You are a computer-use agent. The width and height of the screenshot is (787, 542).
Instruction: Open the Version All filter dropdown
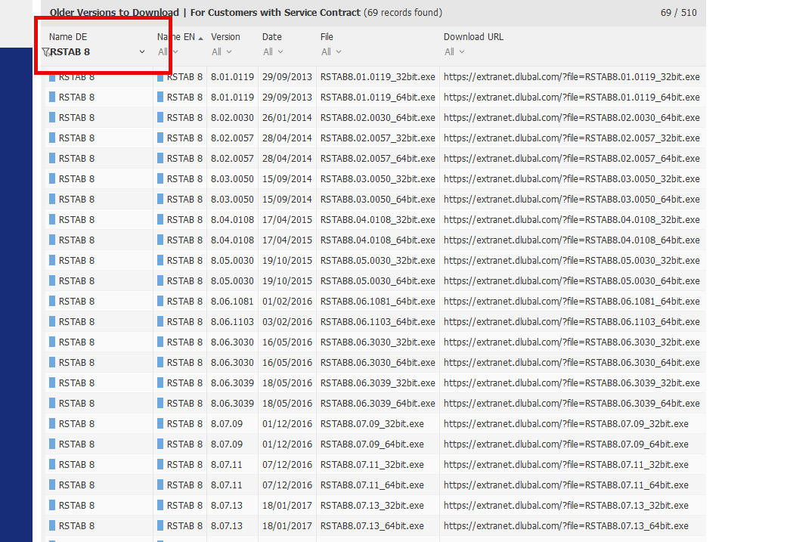(x=222, y=51)
